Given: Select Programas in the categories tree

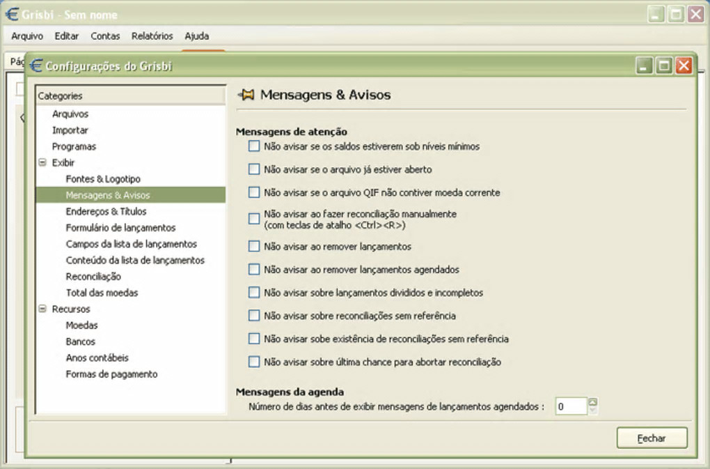Looking at the screenshot, I should click(x=74, y=146).
